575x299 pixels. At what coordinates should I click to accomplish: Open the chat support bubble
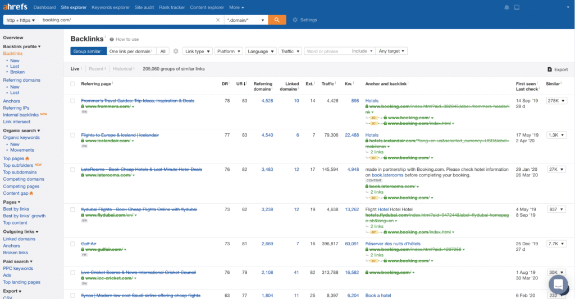(x=558, y=284)
